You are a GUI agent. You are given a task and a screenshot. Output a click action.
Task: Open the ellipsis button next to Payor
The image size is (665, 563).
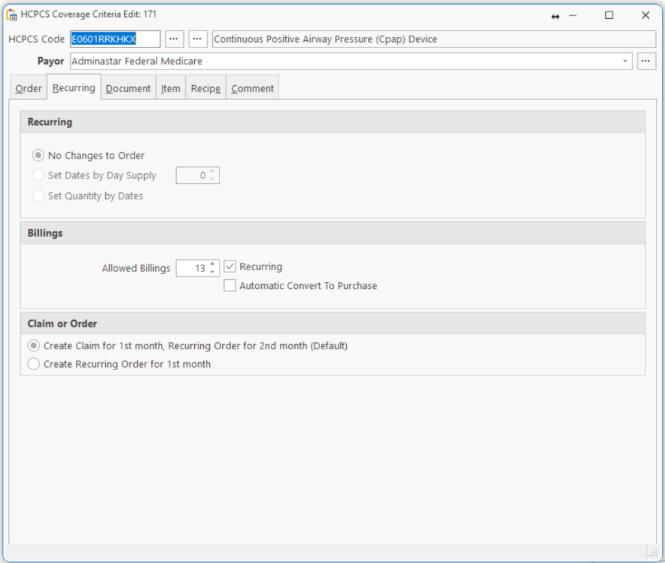click(x=646, y=61)
